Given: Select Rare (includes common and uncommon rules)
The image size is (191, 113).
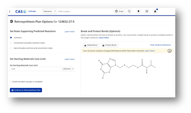Looking at the screenshot, I should pyautogui.click(x=11, y=48).
